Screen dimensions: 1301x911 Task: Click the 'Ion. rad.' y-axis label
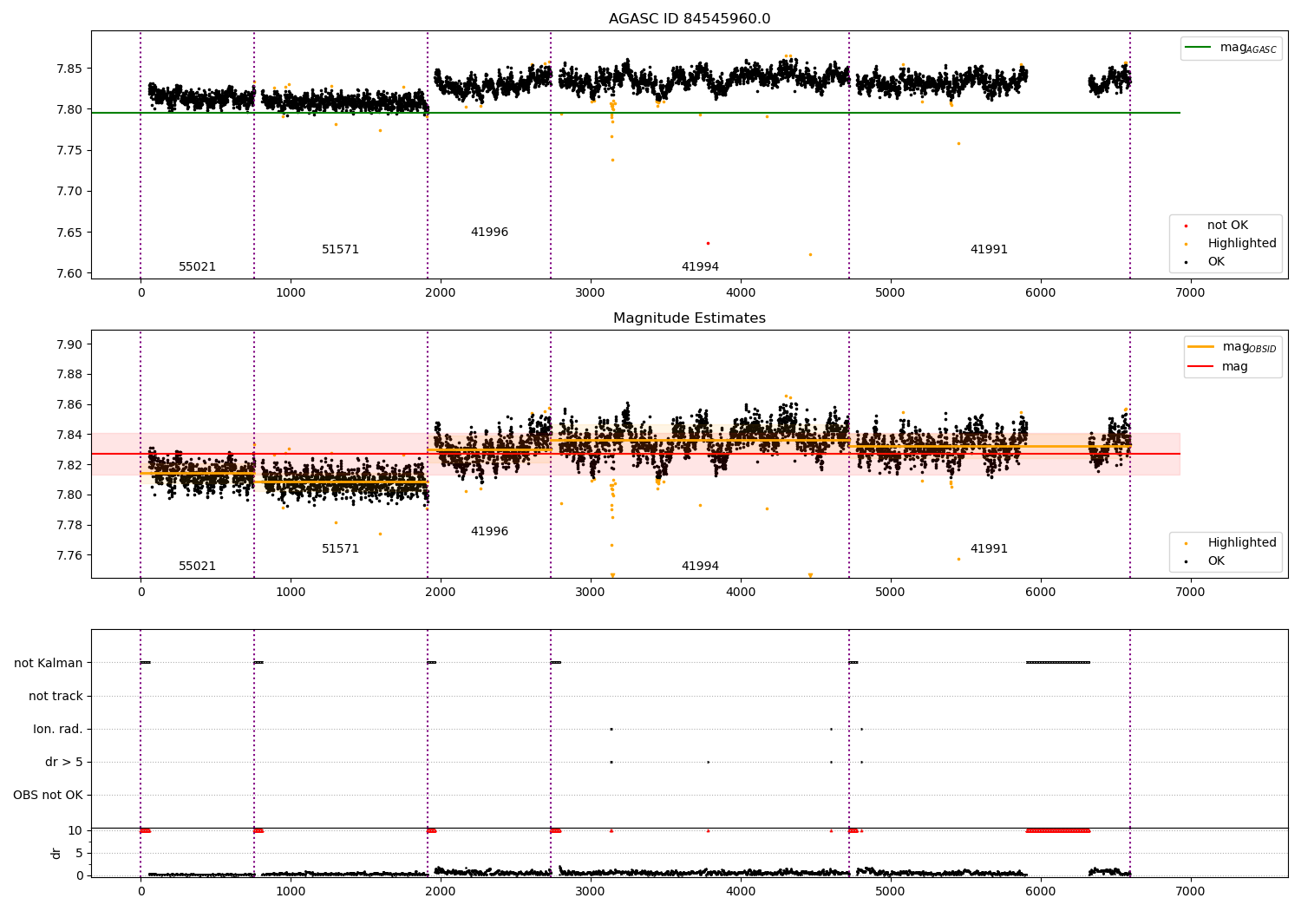click(x=58, y=729)
